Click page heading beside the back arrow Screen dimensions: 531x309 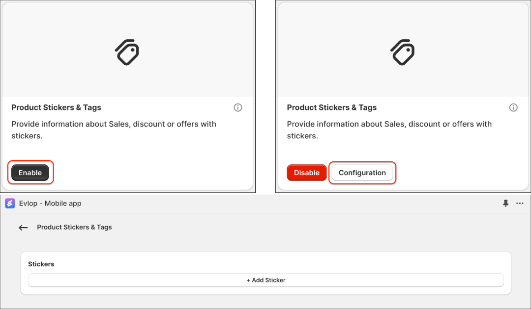tap(74, 227)
